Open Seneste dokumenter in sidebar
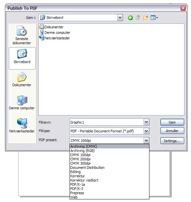191x202 pixels. point(22,35)
